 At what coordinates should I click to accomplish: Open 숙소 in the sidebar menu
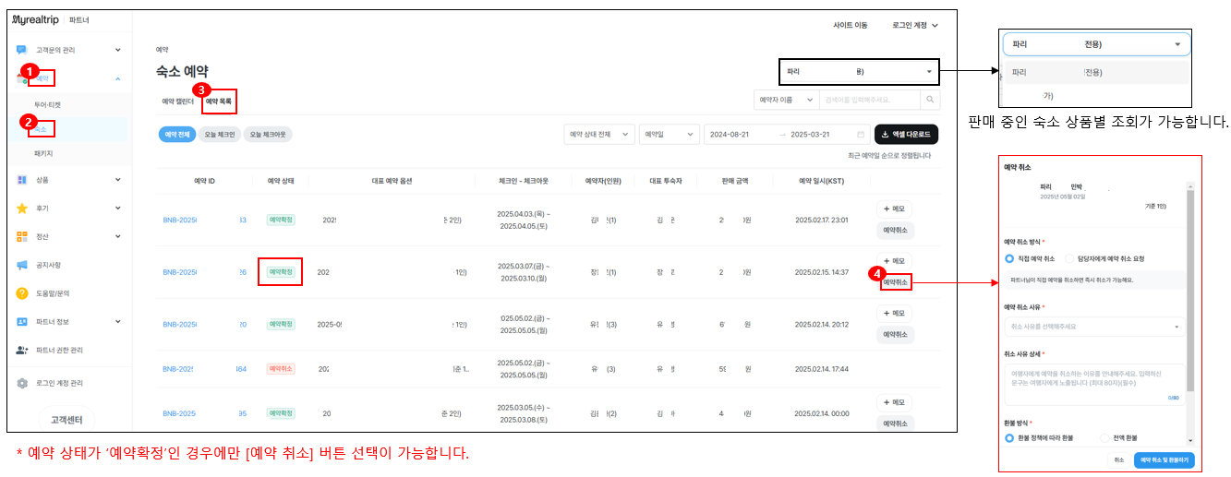(x=42, y=130)
